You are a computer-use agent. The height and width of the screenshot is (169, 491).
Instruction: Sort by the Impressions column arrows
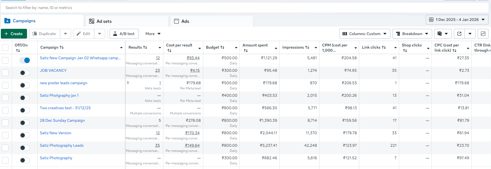(307, 47)
